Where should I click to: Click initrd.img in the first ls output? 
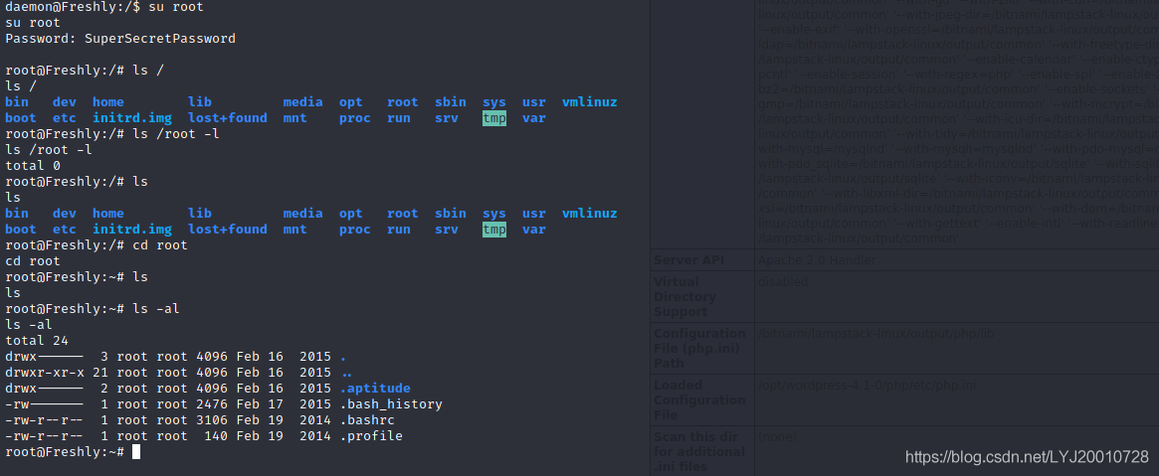click(x=124, y=118)
